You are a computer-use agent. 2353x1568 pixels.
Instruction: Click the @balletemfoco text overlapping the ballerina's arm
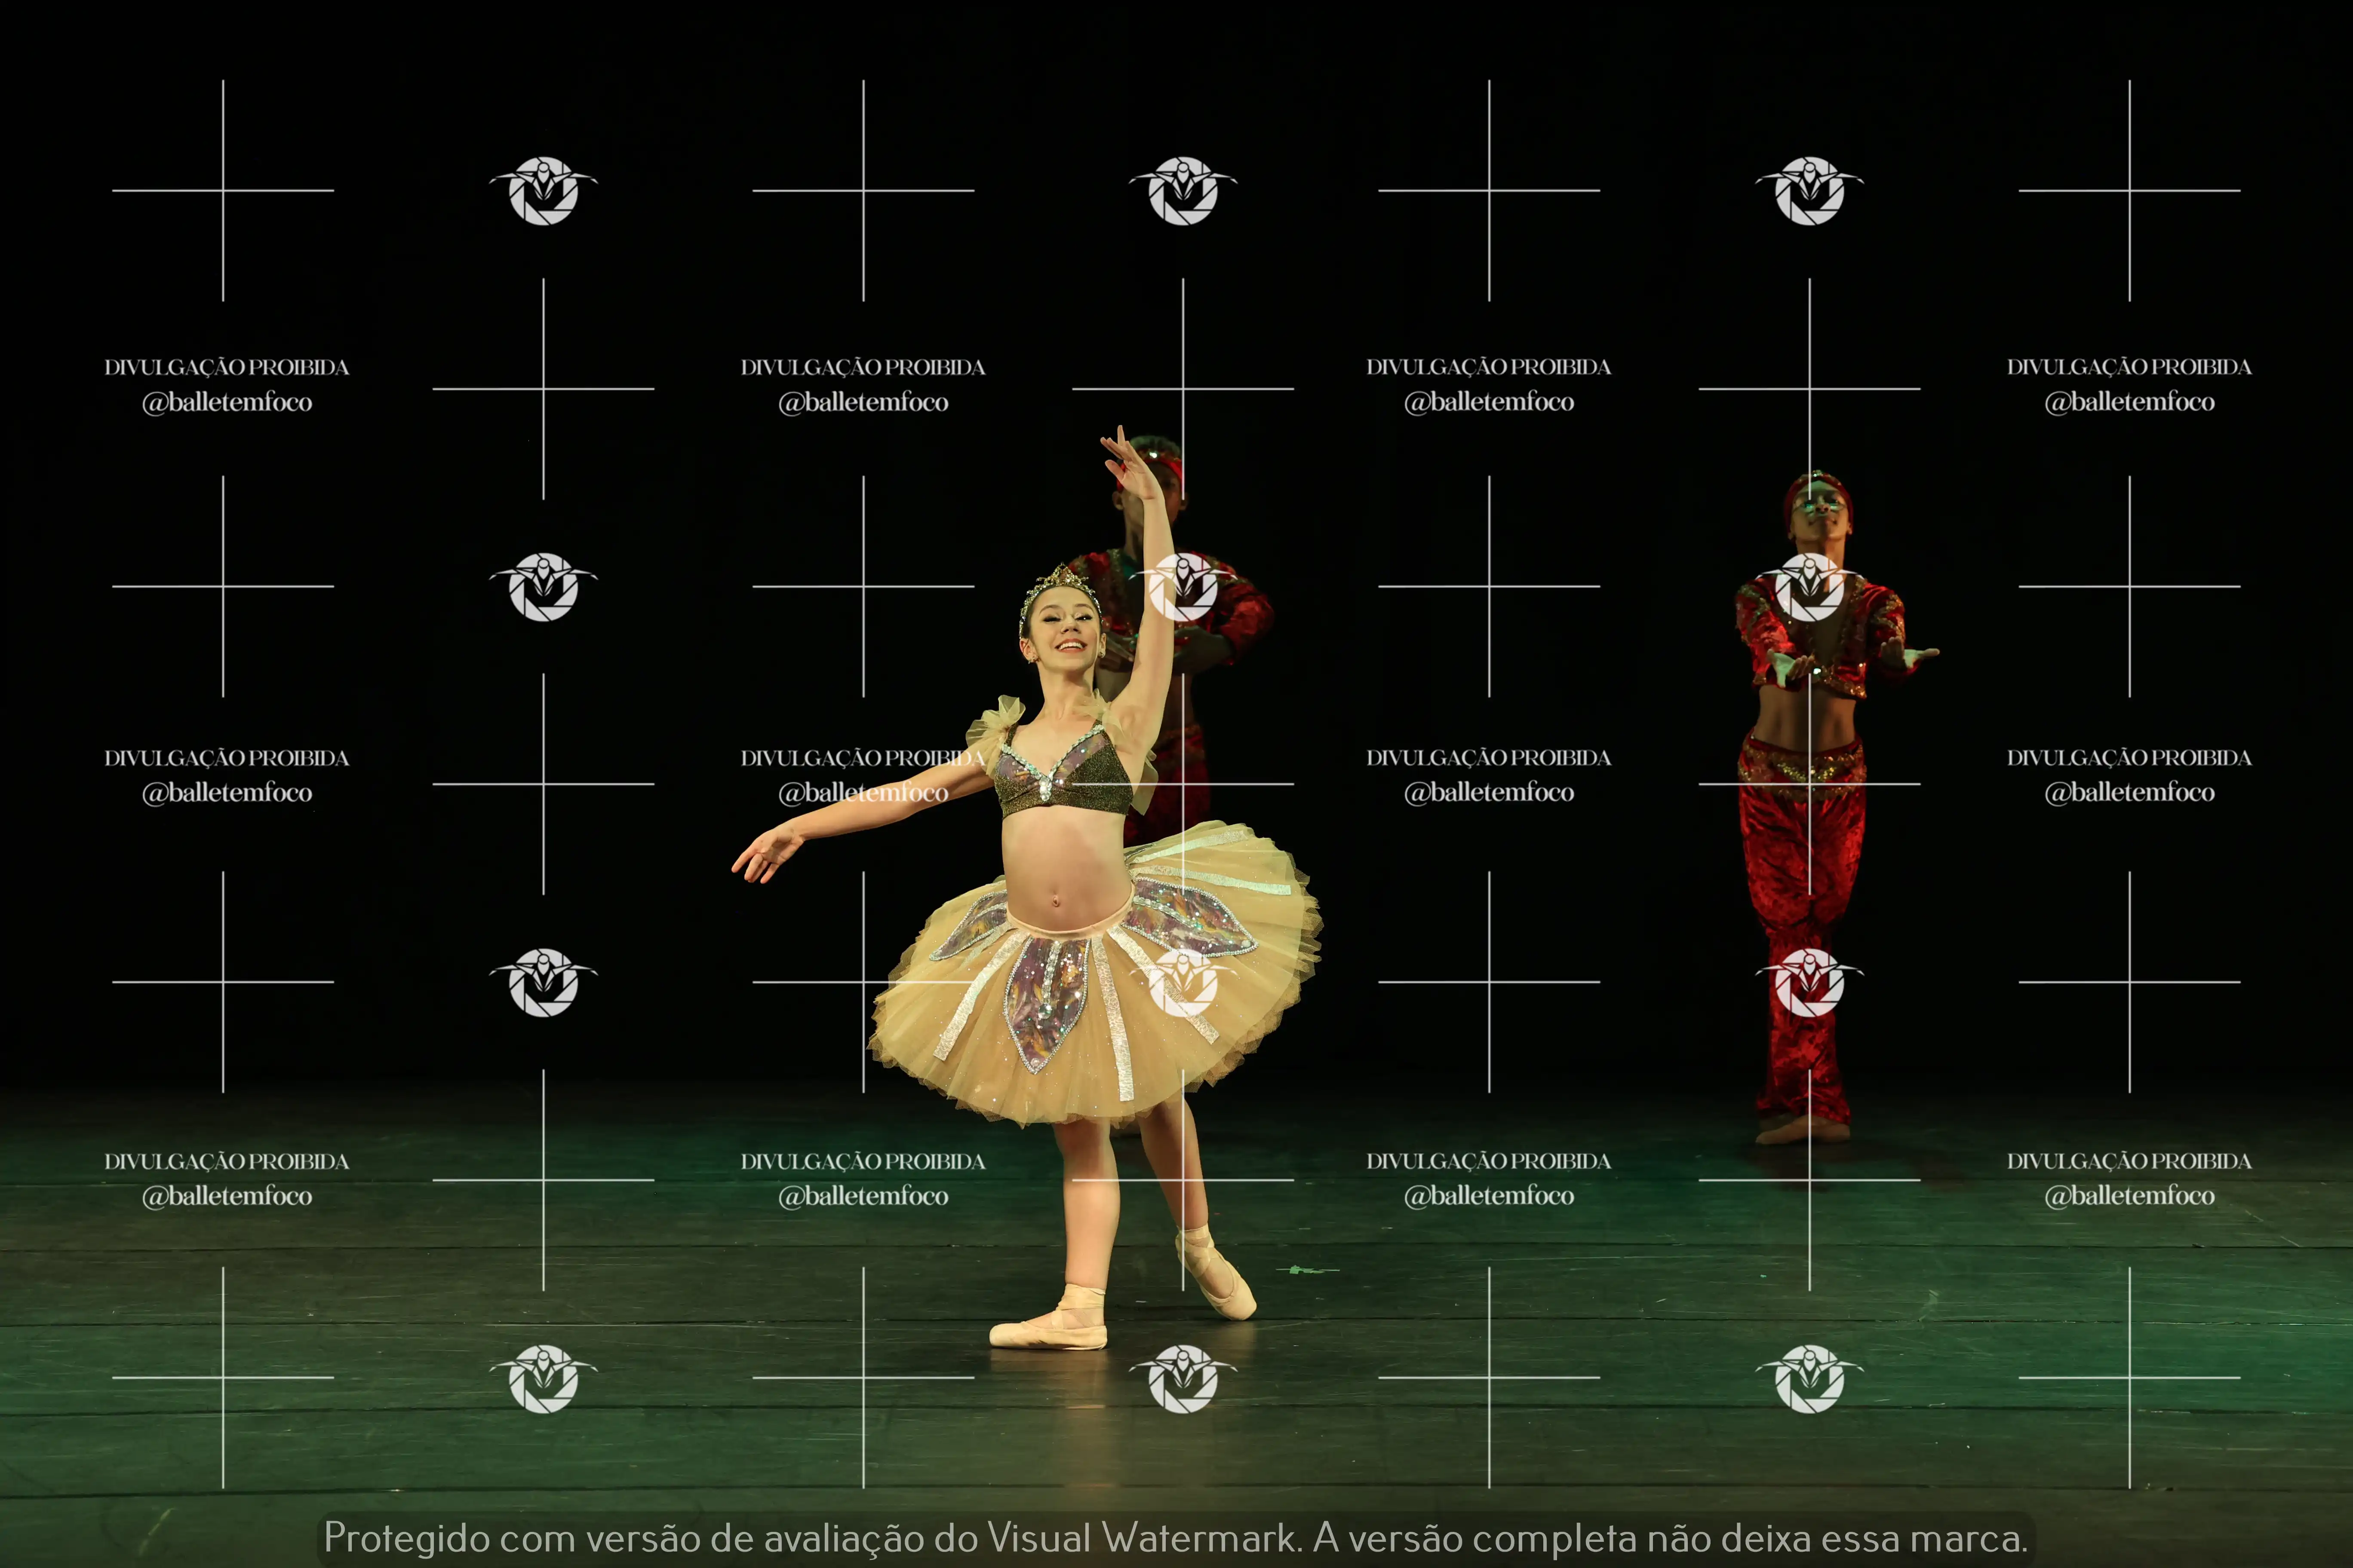click(x=863, y=793)
